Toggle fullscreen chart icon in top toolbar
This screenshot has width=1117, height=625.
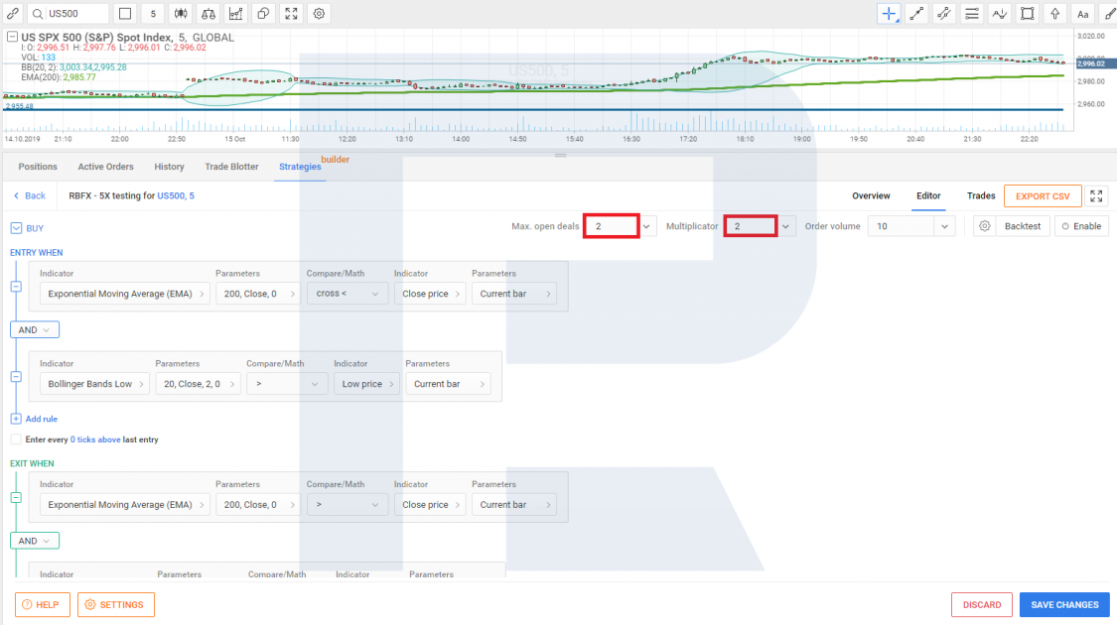tap(291, 14)
